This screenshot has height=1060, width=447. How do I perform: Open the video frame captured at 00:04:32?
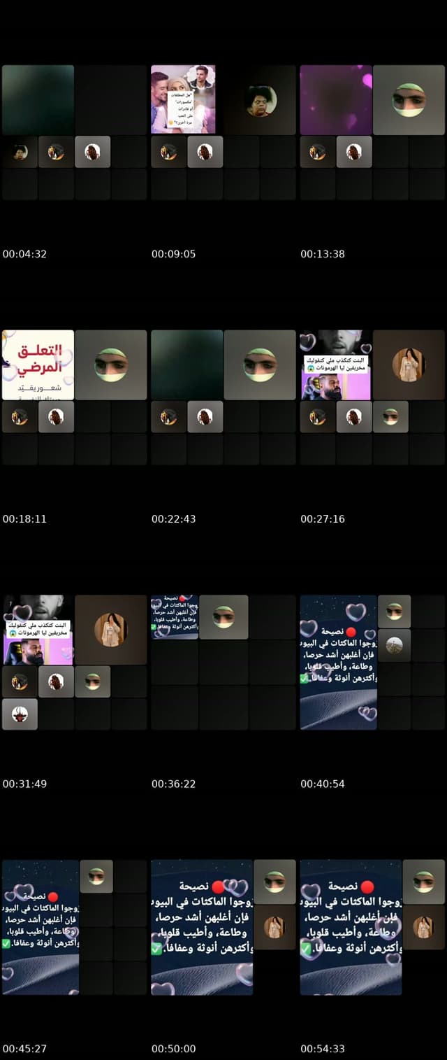coord(74,132)
